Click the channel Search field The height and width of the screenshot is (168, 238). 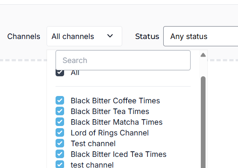pos(123,60)
